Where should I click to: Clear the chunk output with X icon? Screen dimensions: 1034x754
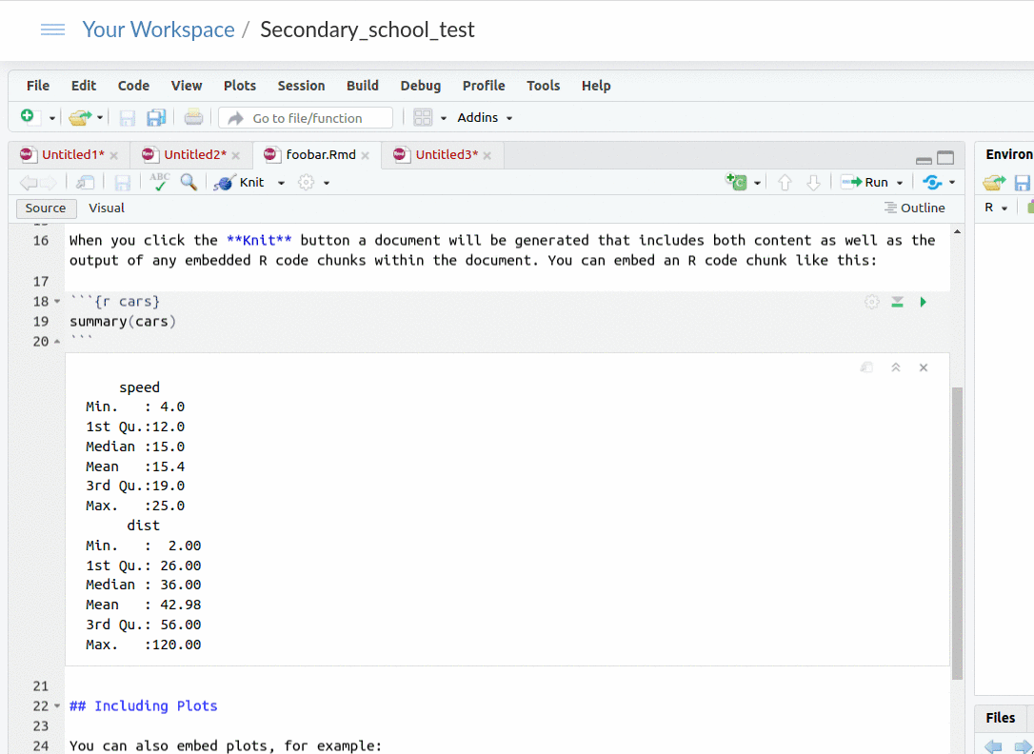924,367
